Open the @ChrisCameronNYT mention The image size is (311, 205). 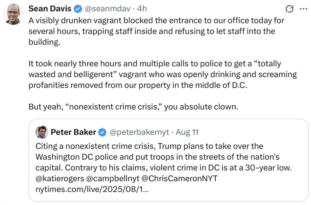[179, 178]
